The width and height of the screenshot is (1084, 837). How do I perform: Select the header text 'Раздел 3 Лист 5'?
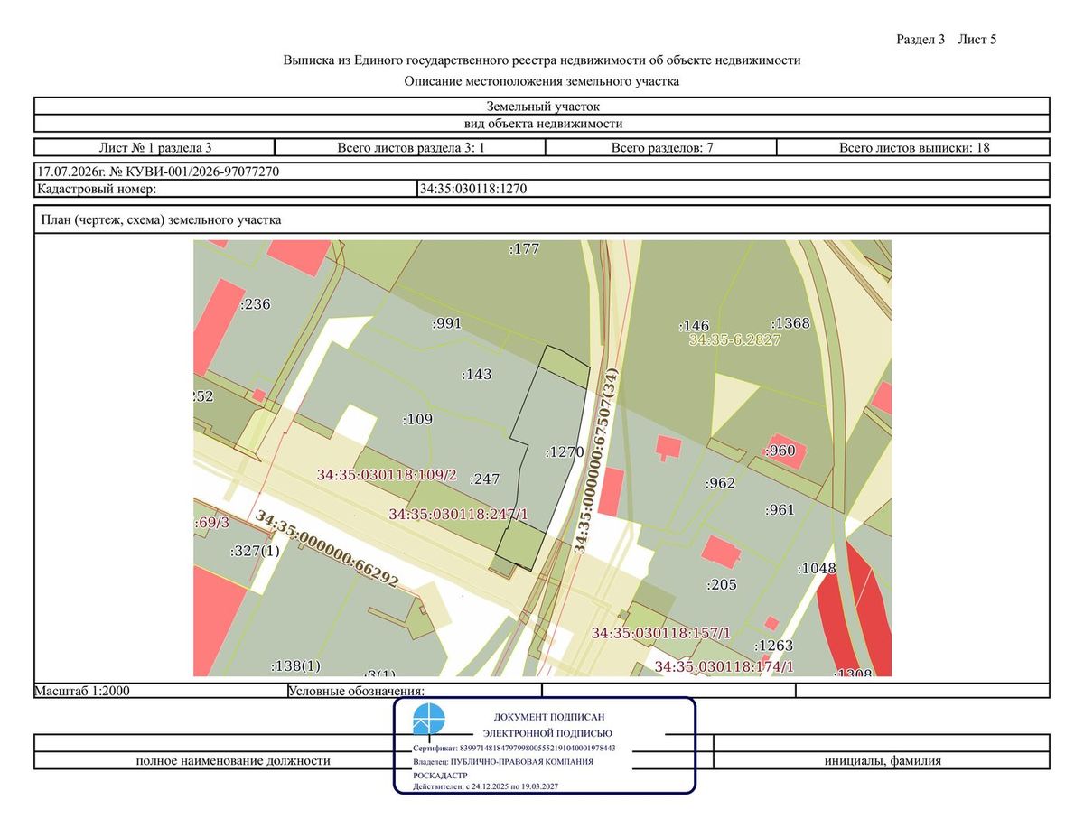pos(946,39)
